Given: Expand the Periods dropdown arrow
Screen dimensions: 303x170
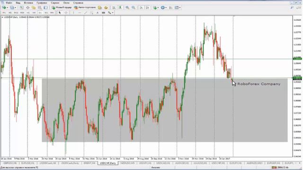Looking at the screenshot, I should pyautogui.click(x=166, y=8).
